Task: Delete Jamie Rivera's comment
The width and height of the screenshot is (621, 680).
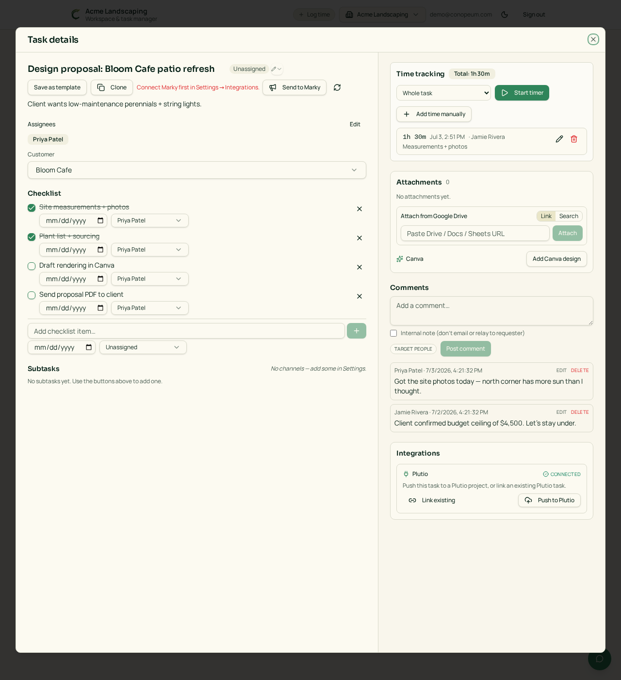Action: 580,412
